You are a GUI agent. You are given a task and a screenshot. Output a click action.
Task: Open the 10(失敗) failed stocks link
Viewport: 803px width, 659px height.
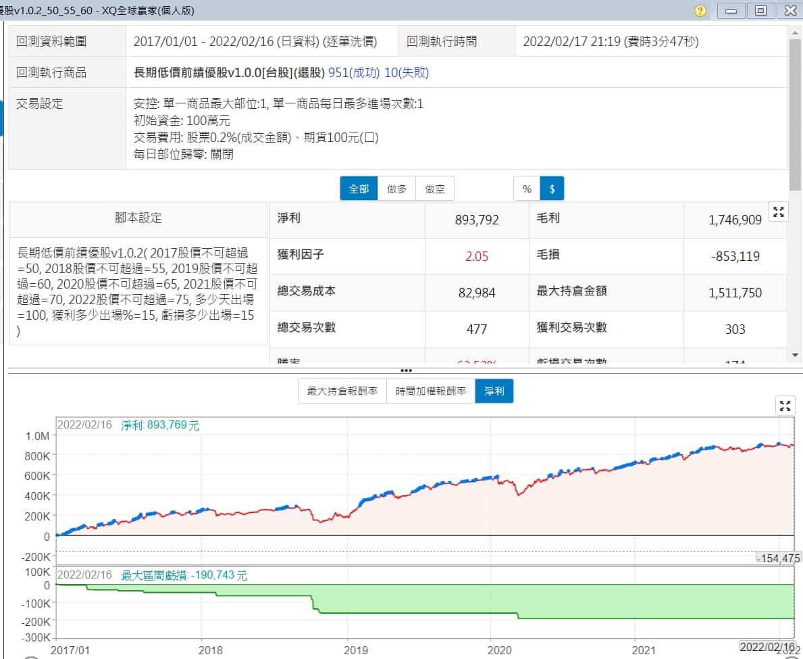click(407, 73)
